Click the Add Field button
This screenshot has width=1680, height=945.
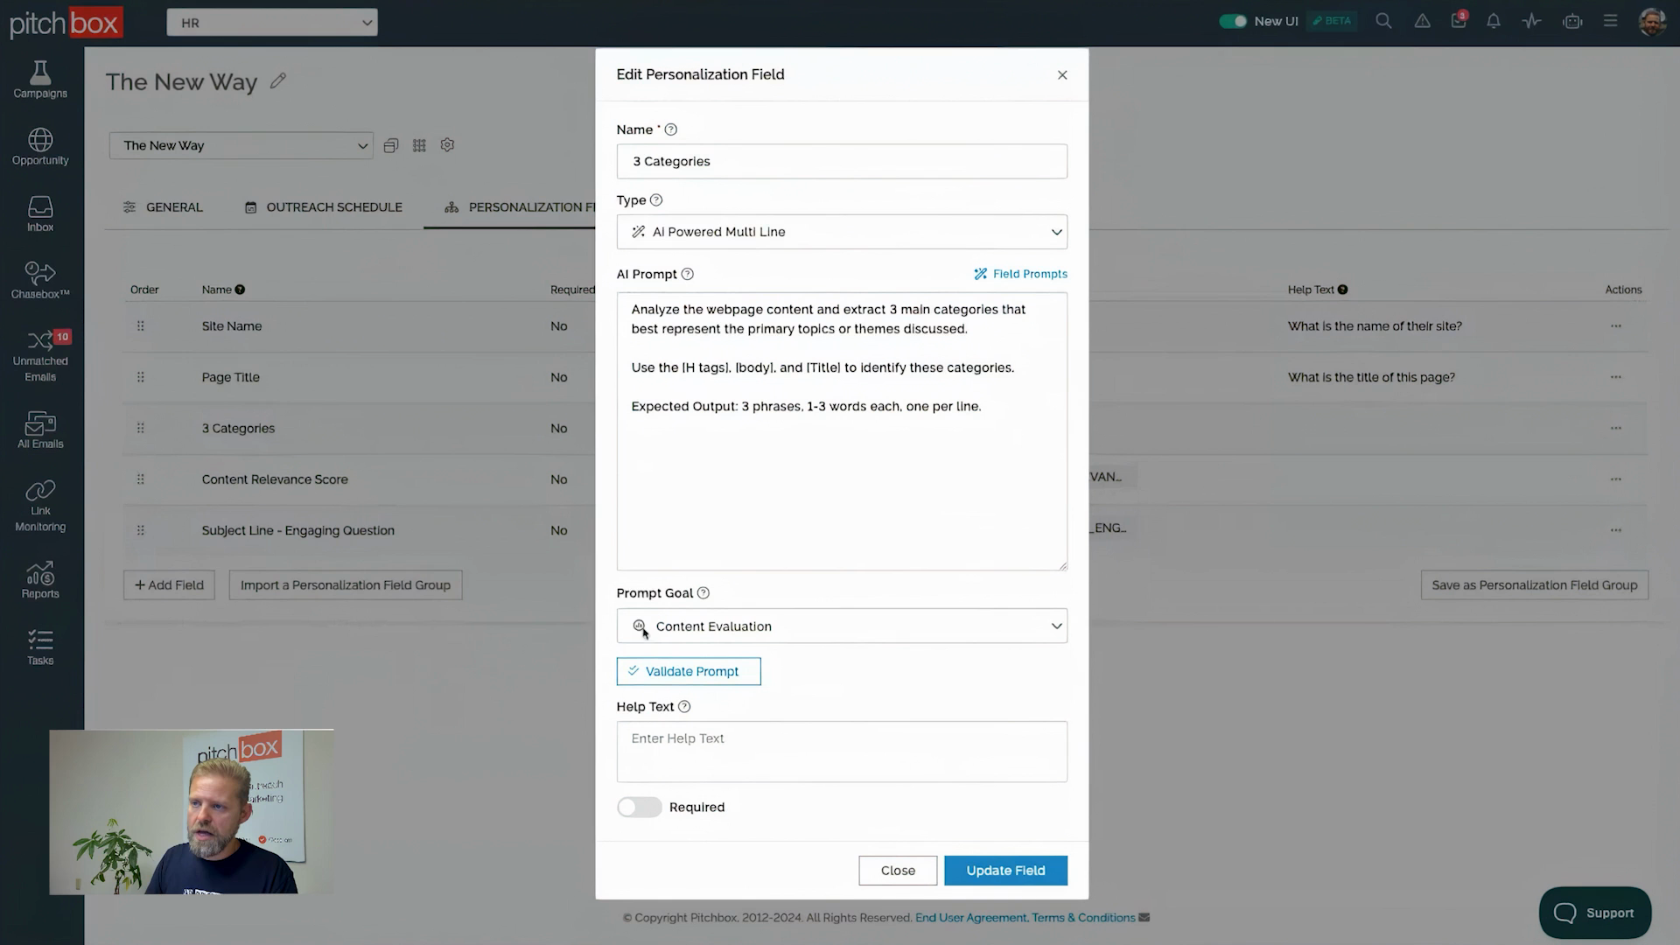point(169,585)
